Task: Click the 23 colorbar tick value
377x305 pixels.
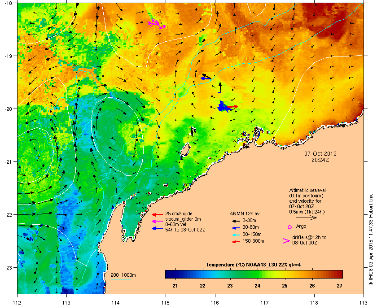Action: pos(230,286)
